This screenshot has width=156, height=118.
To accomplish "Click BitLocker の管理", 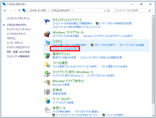I will click(x=61, y=85).
